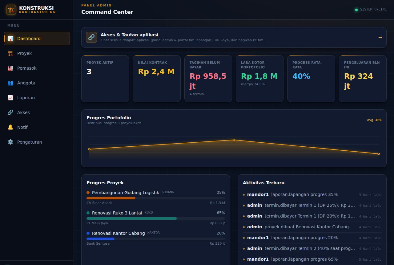The height and width of the screenshot is (265, 394).
Task: Click the green dot beside Renovasi Ruko 3 Lantai
Action: coord(88,213)
